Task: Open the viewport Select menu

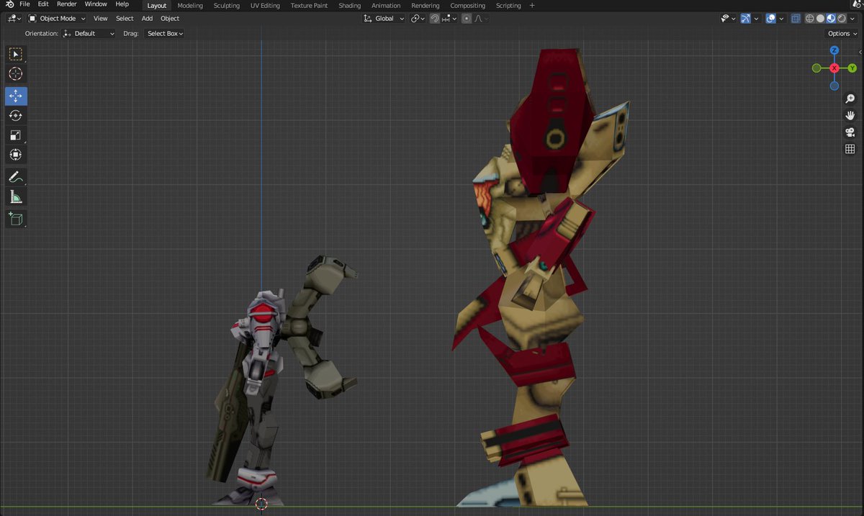Action: pyautogui.click(x=125, y=19)
